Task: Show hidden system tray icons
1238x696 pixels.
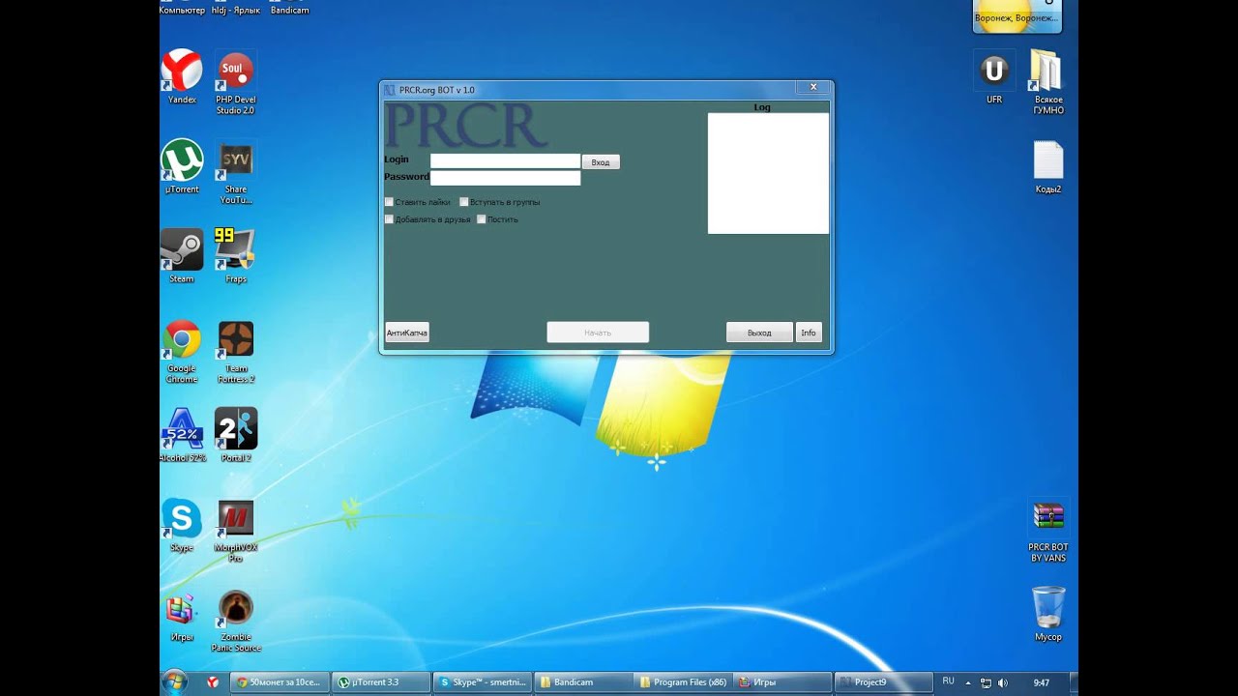Action: click(x=968, y=682)
